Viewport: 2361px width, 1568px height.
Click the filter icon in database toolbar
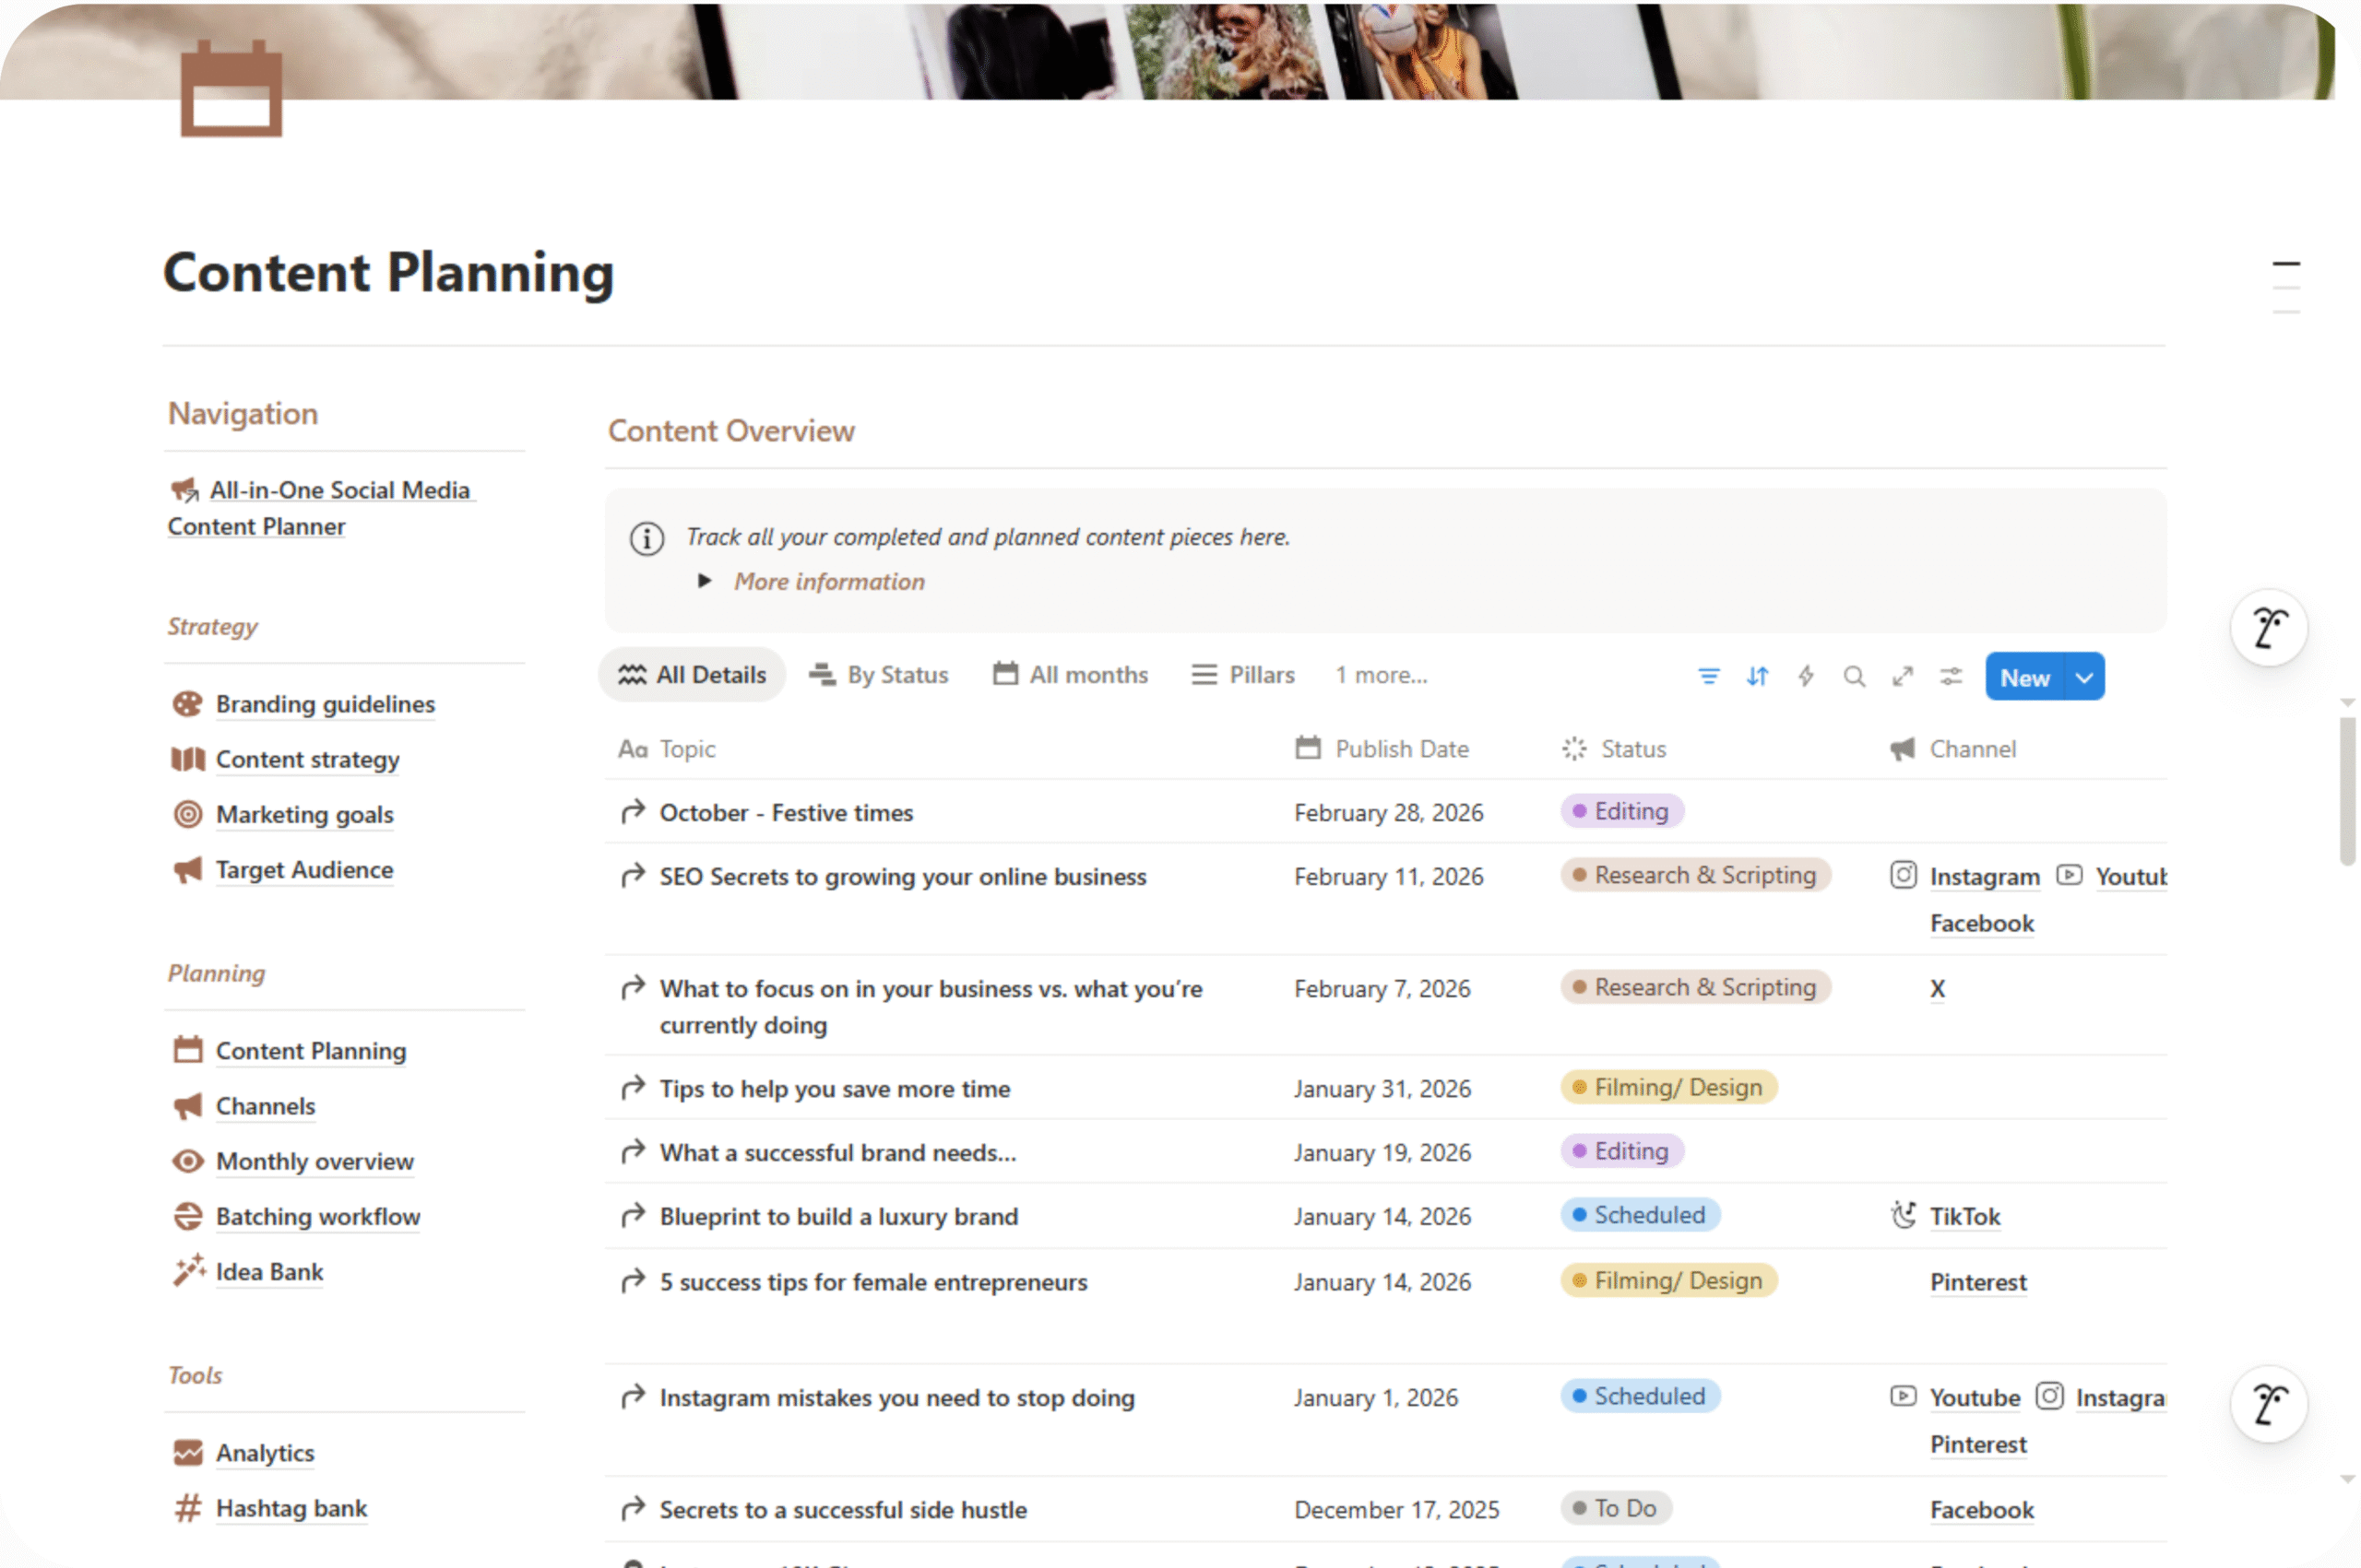(1709, 677)
